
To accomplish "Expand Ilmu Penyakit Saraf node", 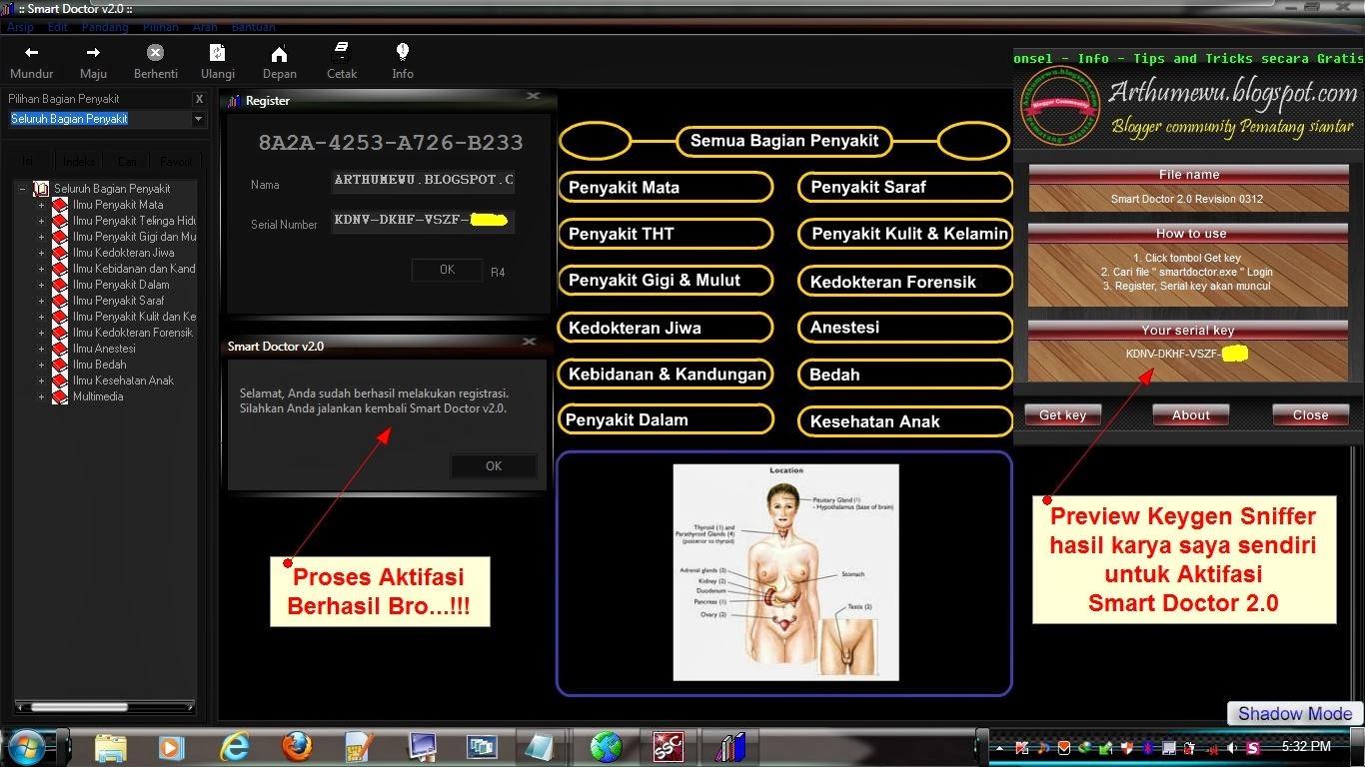I will click(x=41, y=301).
